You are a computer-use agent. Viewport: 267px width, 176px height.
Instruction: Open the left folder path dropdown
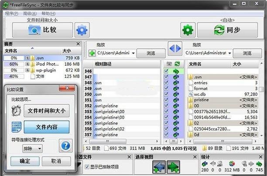point(133,53)
